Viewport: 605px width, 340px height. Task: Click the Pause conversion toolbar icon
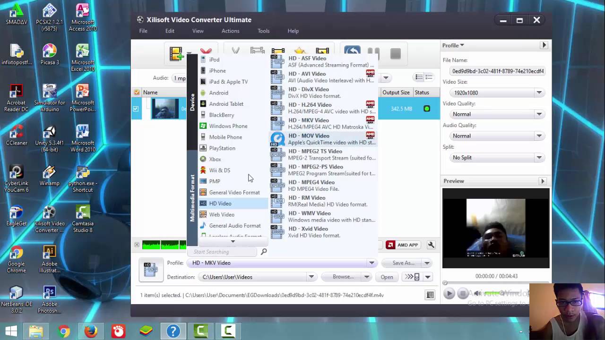tap(373, 53)
